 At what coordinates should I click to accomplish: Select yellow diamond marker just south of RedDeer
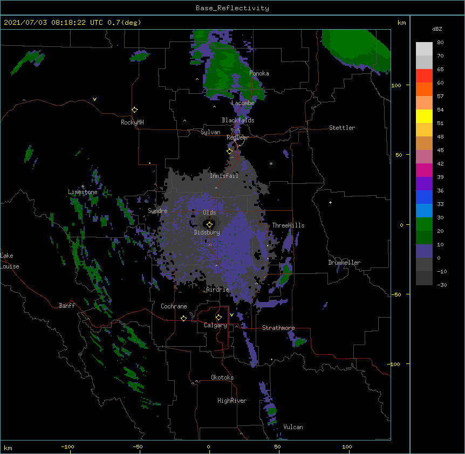pyautogui.click(x=229, y=151)
